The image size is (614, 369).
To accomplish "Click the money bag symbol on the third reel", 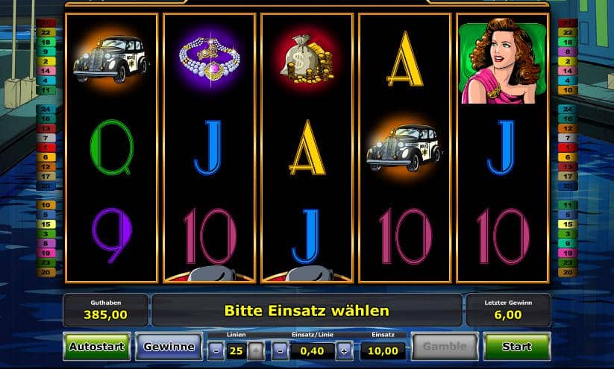I will [307, 60].
